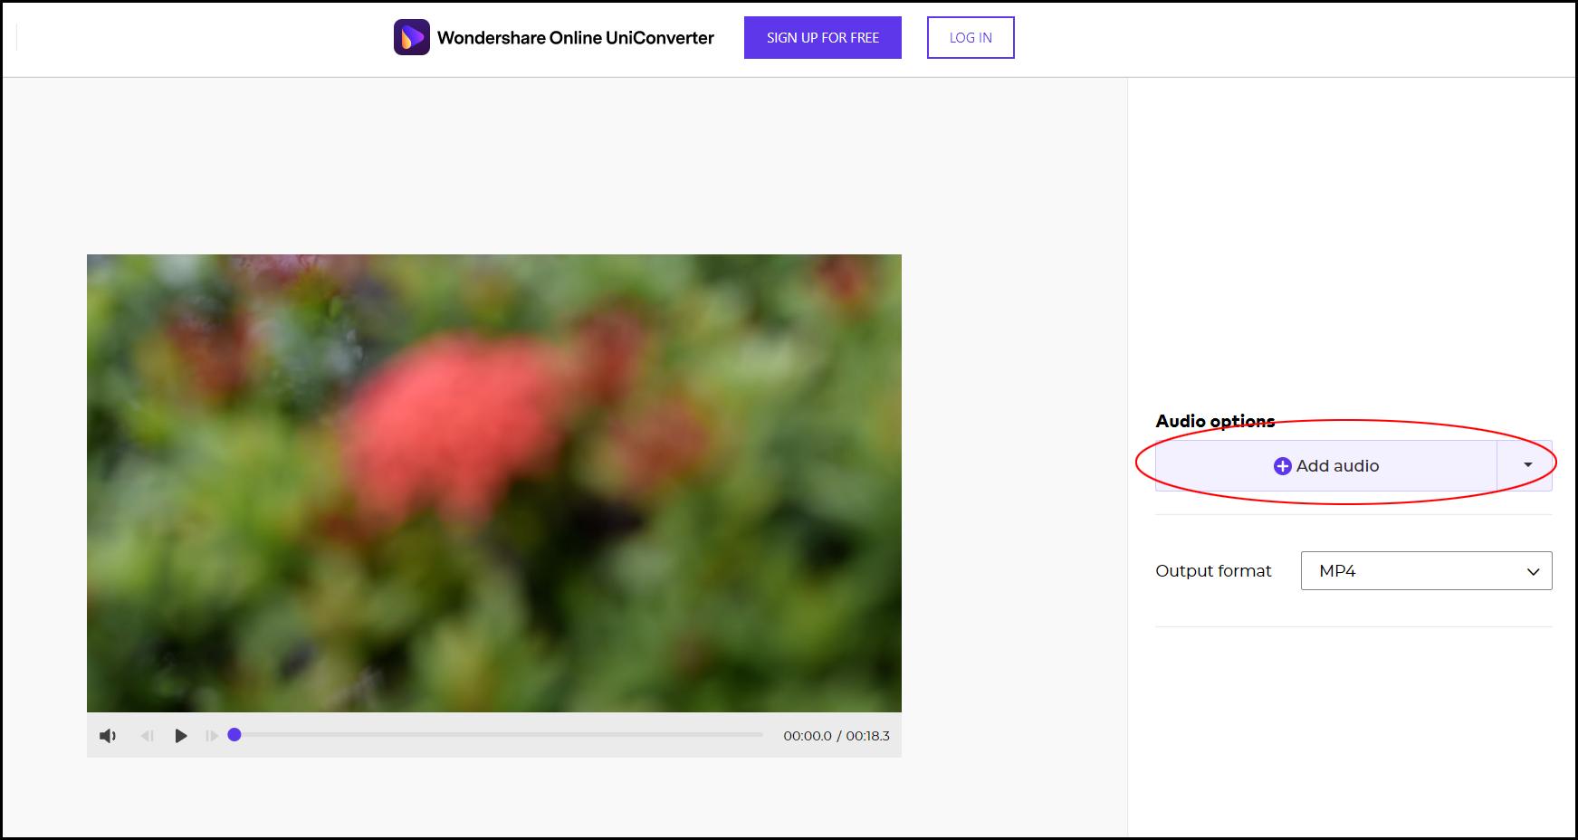Screen dimensions: 1578x840
Task: Click the 00:00.0 / 00:18.3 time display
Action: click(x=837, y=736)
